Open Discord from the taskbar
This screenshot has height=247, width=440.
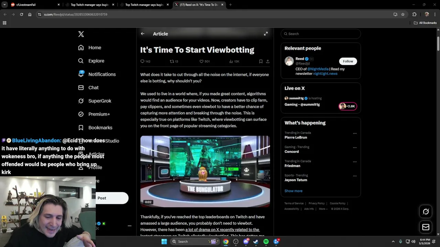click(246, 242)
